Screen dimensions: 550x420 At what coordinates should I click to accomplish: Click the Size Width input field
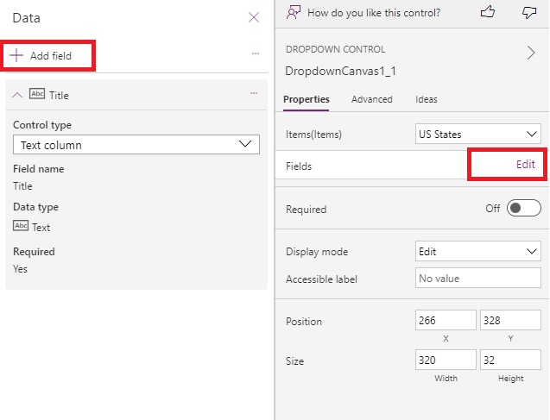(x=446, y=360)
